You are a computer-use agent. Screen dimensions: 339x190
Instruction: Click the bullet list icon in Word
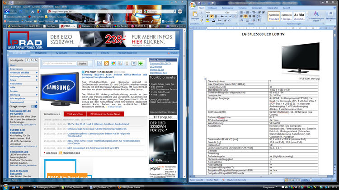click(x=241, y=12)
